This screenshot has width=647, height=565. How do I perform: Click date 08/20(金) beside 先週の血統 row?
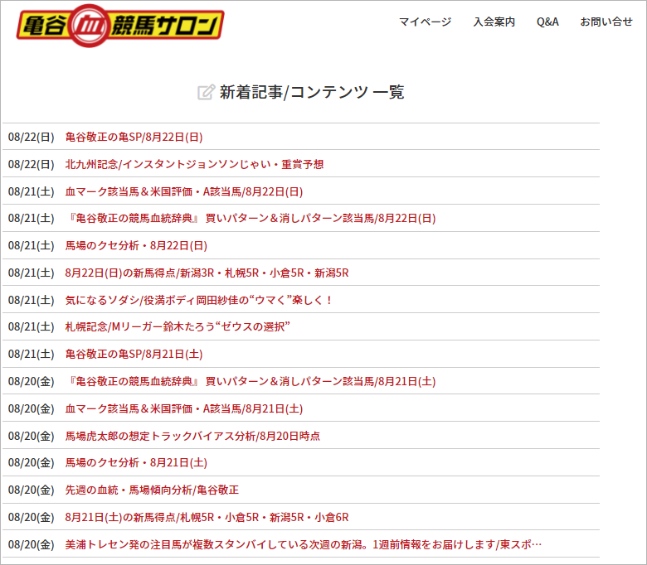point(32,490)
